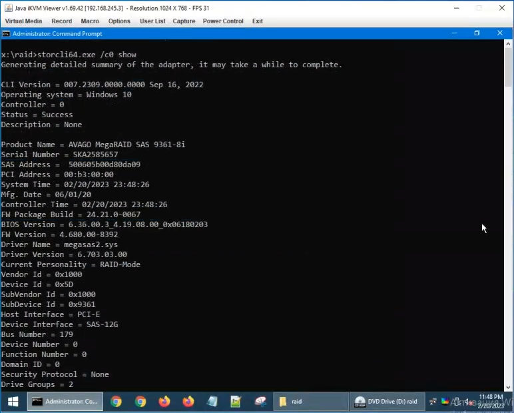514x413 pixels.
Task: Expand the Macro menu
Action: coord(90,21)
